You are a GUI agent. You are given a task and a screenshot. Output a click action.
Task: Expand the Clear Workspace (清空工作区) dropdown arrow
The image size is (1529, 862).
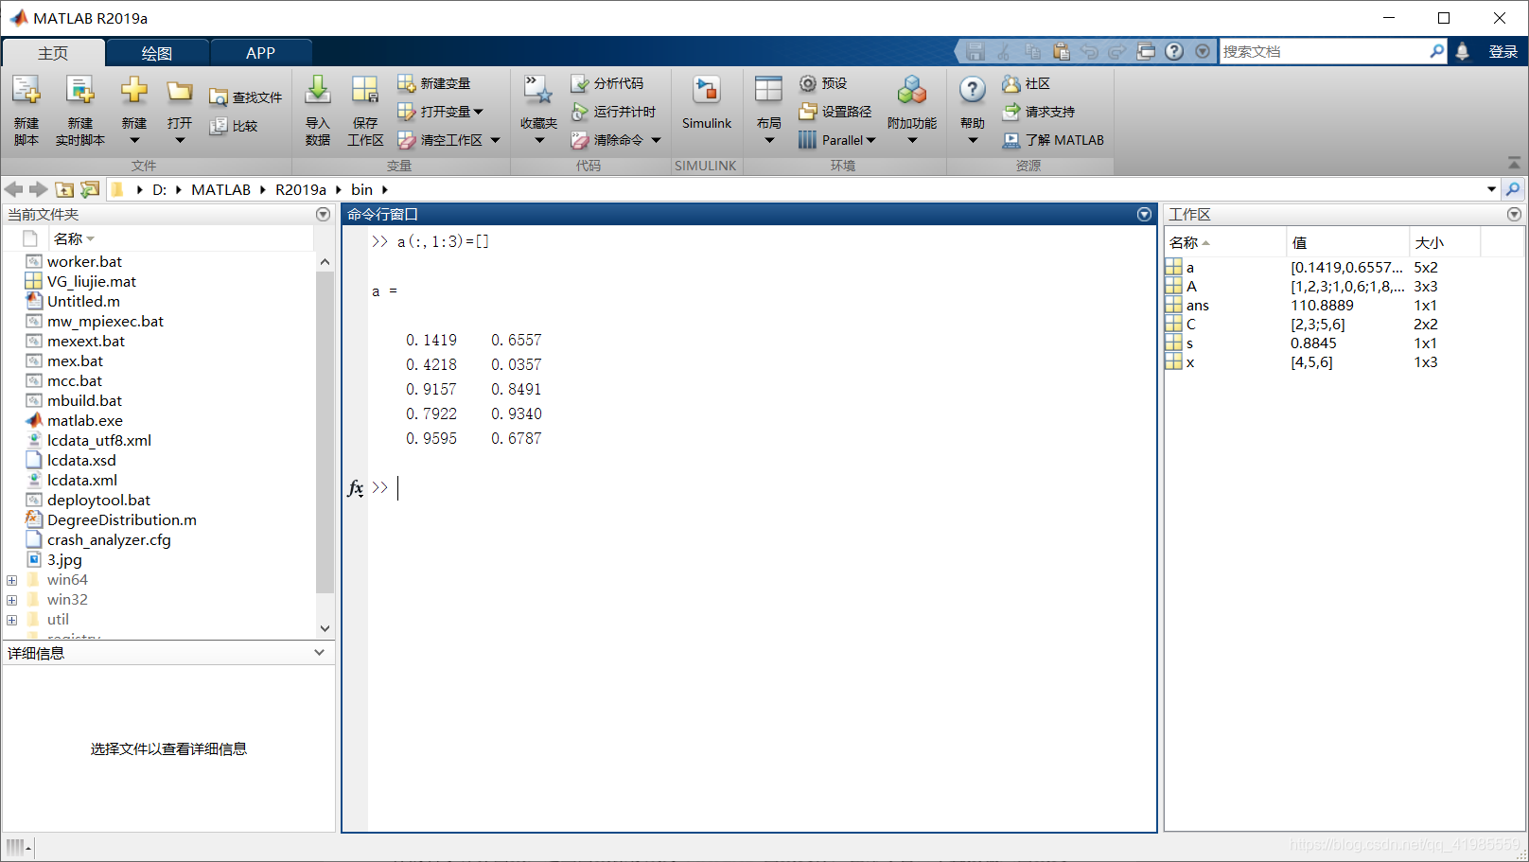point(495,140)
